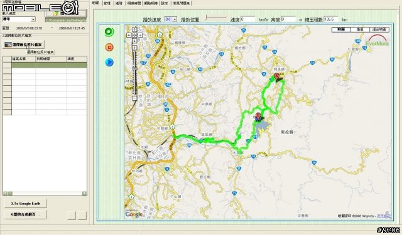
Task: Click the total mileage field showing 135.6
Action: coord(331,19)
